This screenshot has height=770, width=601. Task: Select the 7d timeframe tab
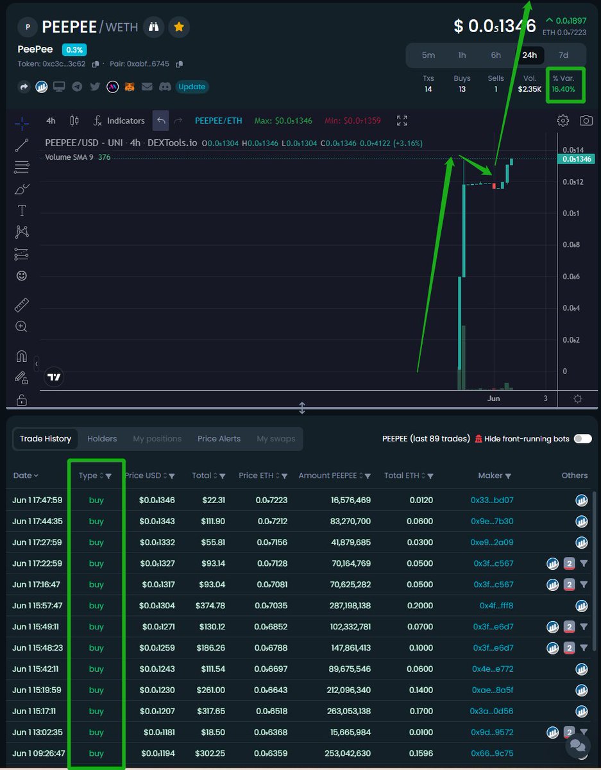(x=563, y=55)
